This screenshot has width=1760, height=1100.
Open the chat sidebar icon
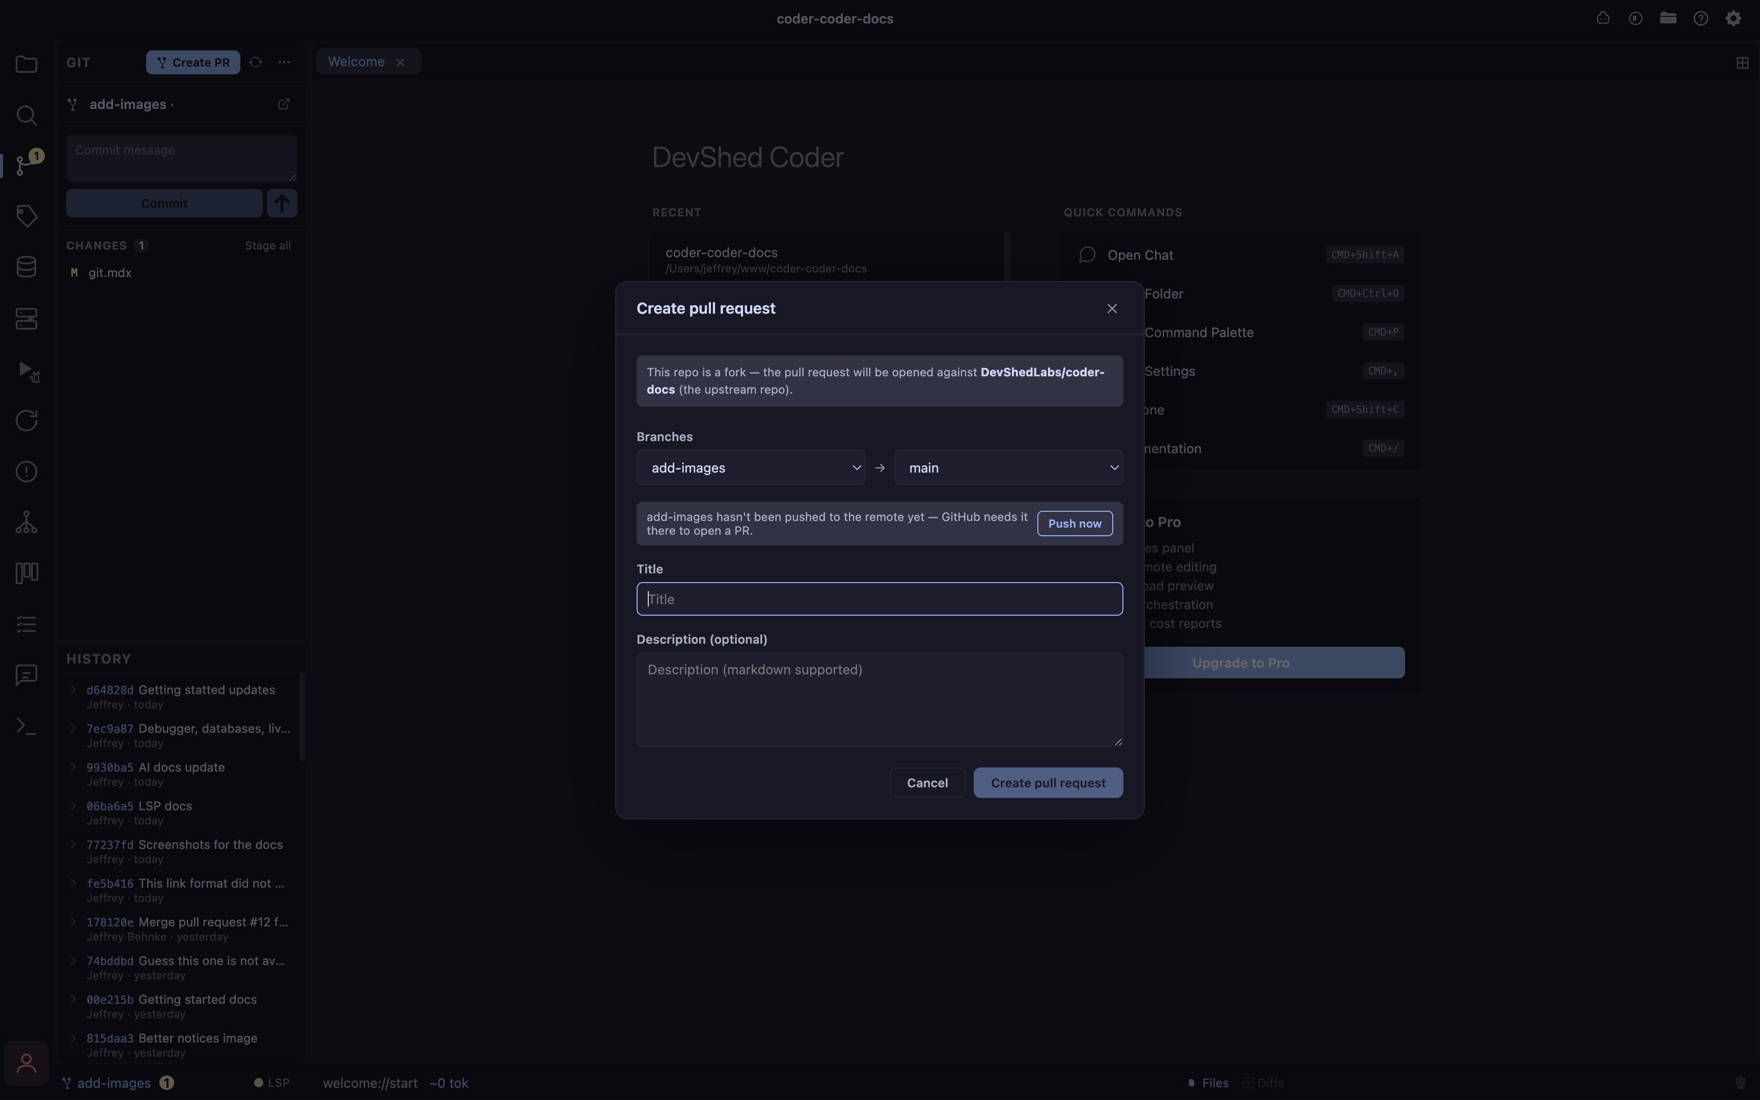(26, 675)
